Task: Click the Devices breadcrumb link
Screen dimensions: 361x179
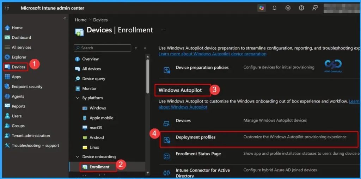Action: point(100,20)
